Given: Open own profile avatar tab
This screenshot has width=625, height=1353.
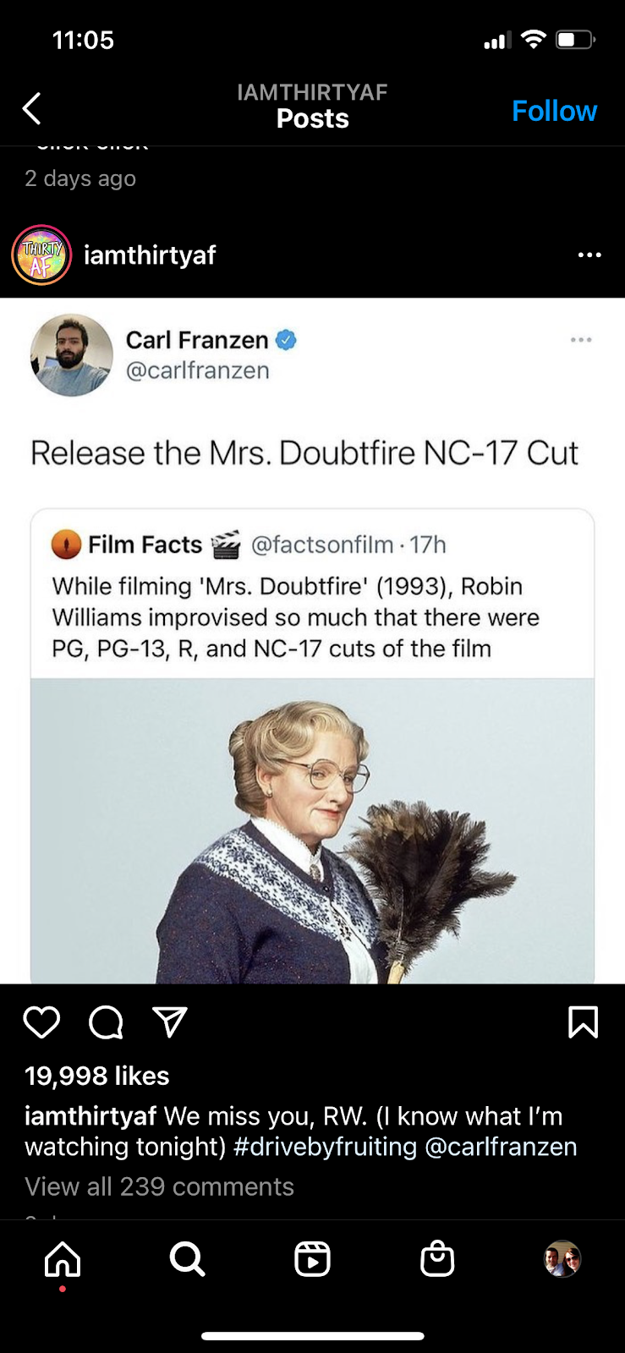Looking at the screenshot, I should (562, 1259).
